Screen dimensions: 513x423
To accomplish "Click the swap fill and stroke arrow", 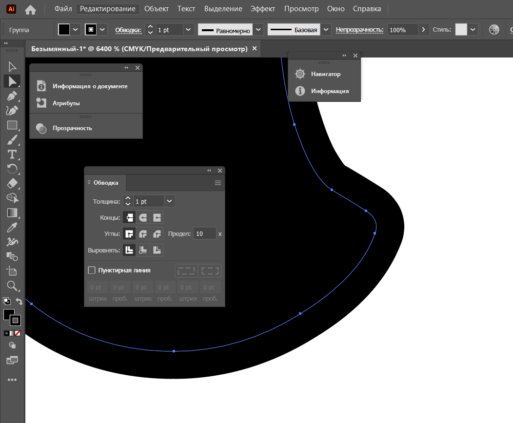I will [19, 302].
